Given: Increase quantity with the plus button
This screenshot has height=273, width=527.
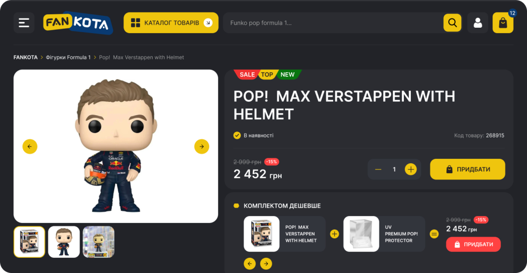Looking at the screenshot, I should [x=410, y=169].
